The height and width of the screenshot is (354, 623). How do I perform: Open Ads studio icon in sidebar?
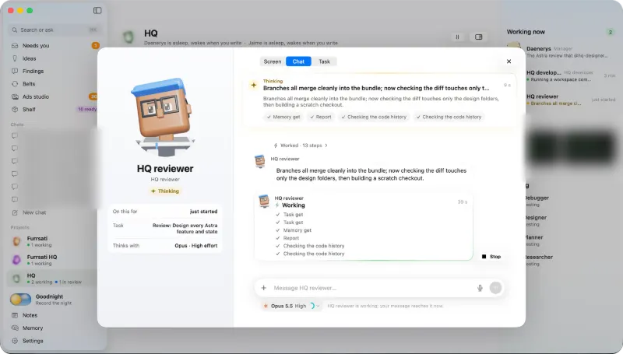15,96
